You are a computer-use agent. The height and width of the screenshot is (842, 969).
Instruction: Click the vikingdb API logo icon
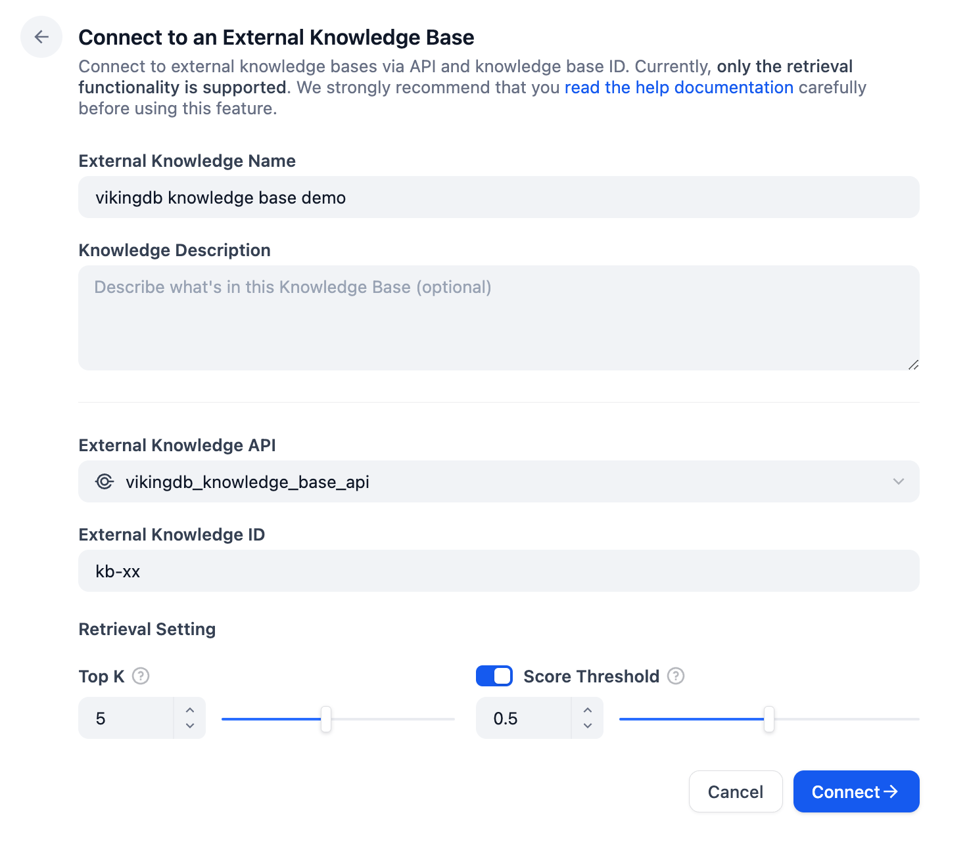pyautogui.click(x=105, y=481)
